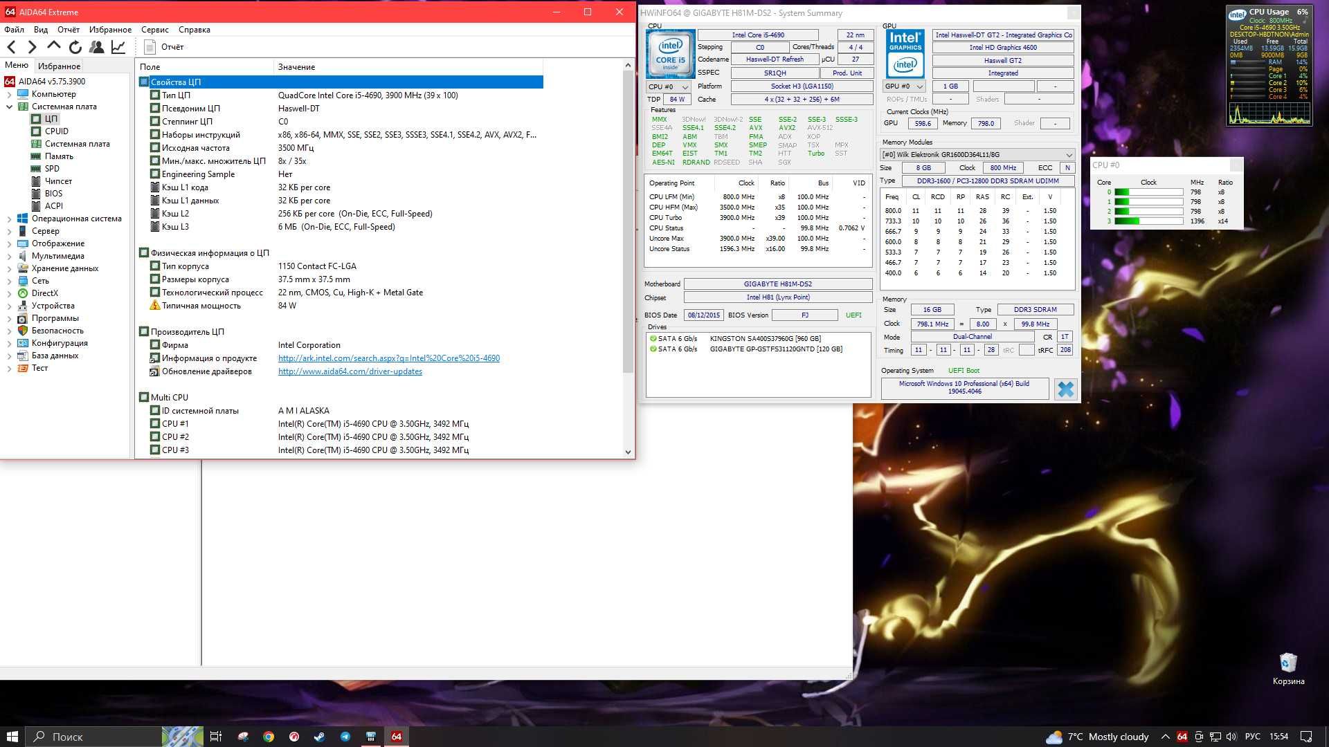Open AIDA64 graph toolbar icon
This screenshot has width=1329, height=747.
[x=118, y=47]
